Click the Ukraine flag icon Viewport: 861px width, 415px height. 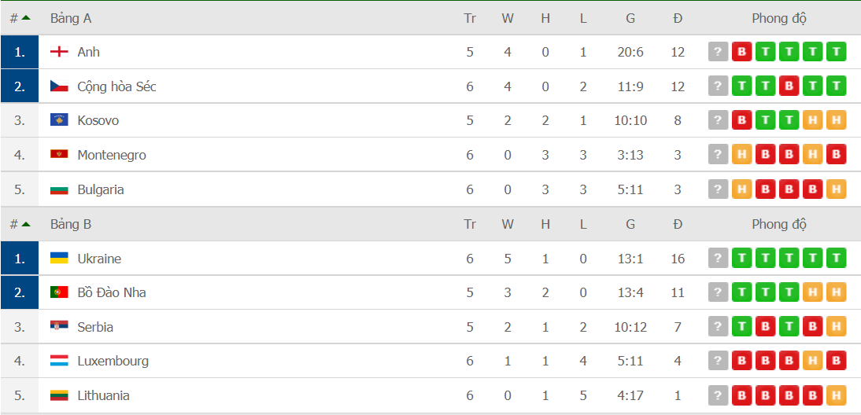click(59, 259)
